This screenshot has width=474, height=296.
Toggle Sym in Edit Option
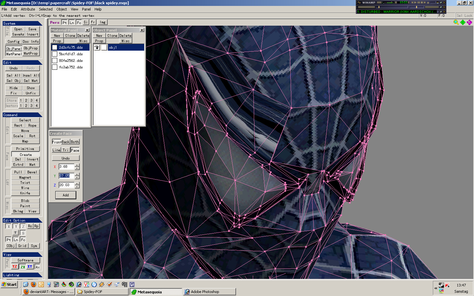[x=34, y=246]
